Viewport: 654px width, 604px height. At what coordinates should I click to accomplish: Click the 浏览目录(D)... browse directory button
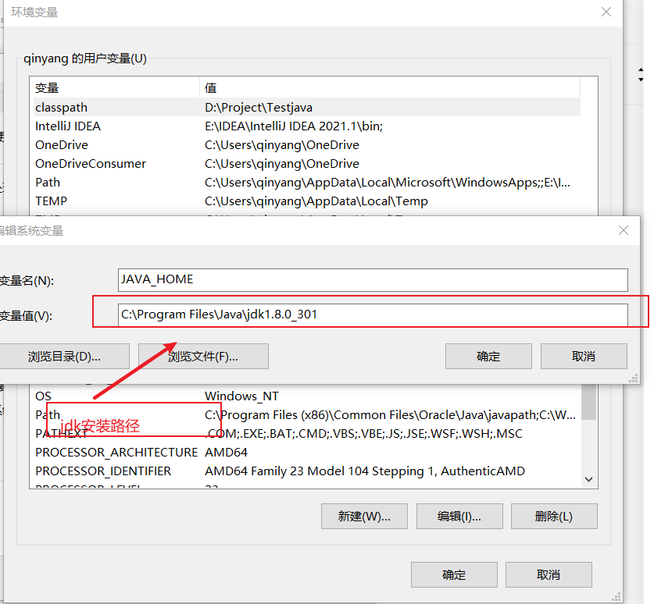tap(65, 356)
